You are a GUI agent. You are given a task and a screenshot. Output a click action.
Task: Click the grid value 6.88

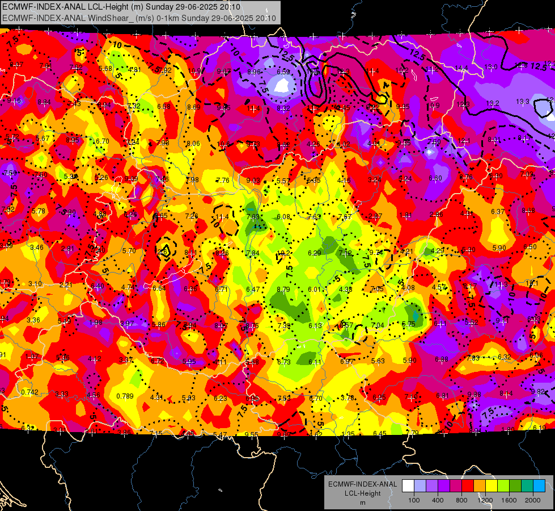coord(442,359)
